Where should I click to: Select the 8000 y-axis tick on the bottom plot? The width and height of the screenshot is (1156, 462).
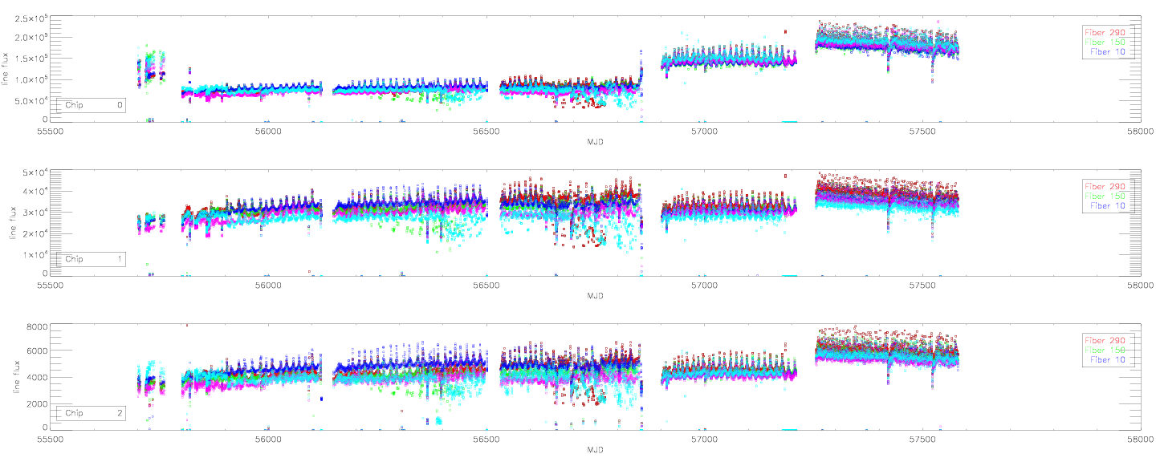point(37,326)
